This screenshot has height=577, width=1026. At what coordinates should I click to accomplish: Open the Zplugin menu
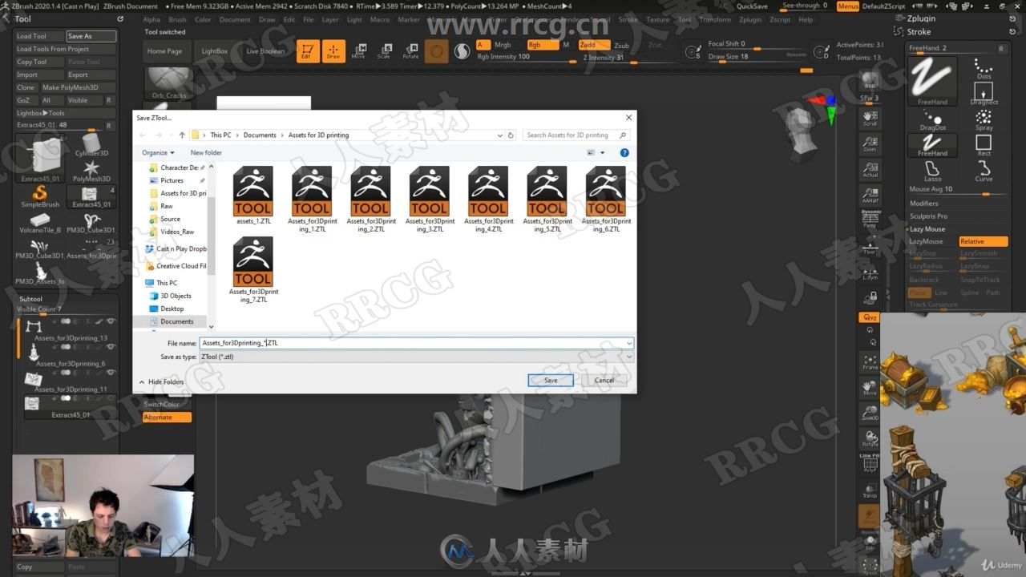[x=750, y=20]
